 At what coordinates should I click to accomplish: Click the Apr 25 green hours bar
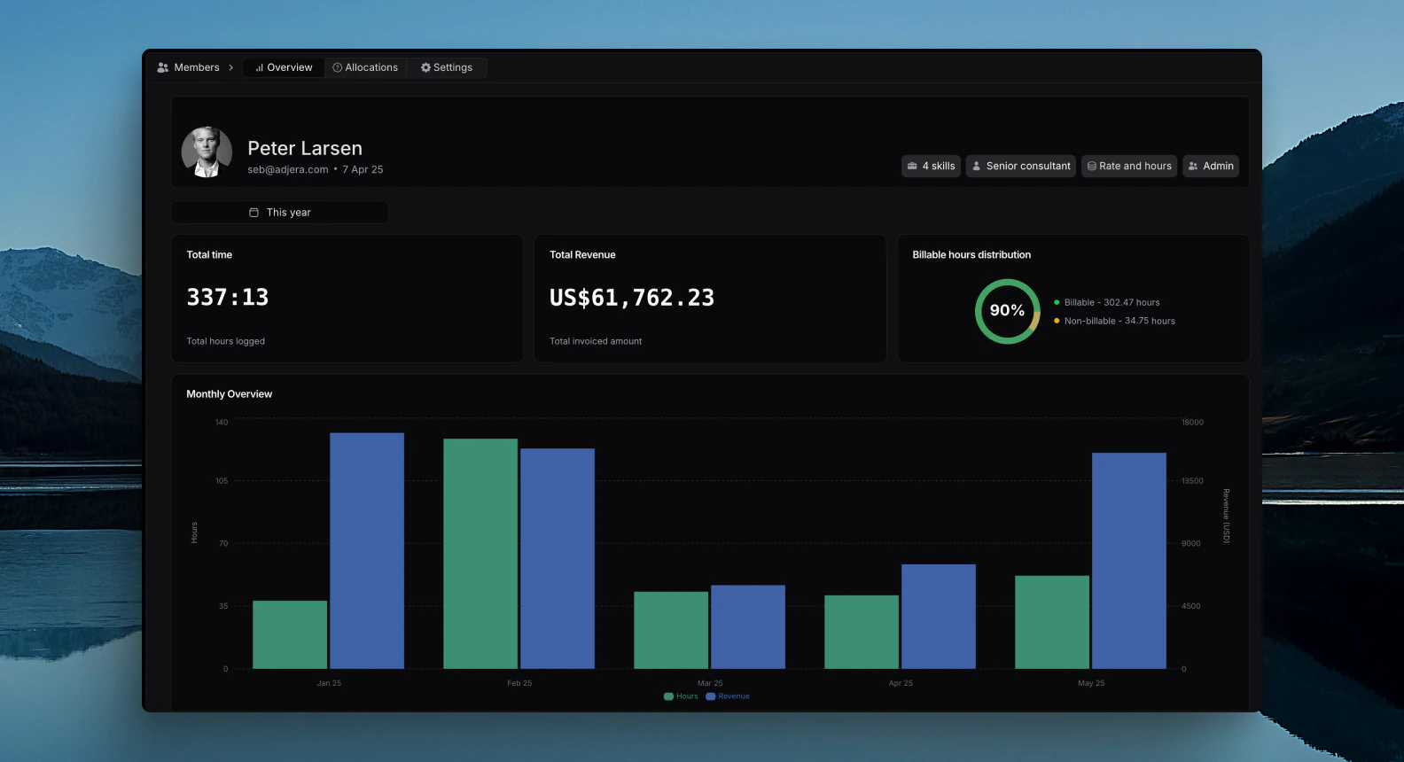click(x=862, y=632)
